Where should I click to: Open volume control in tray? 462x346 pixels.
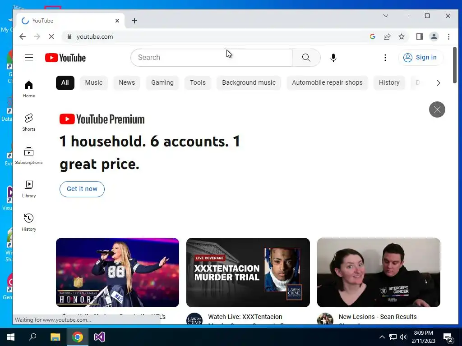coord(404,337)
